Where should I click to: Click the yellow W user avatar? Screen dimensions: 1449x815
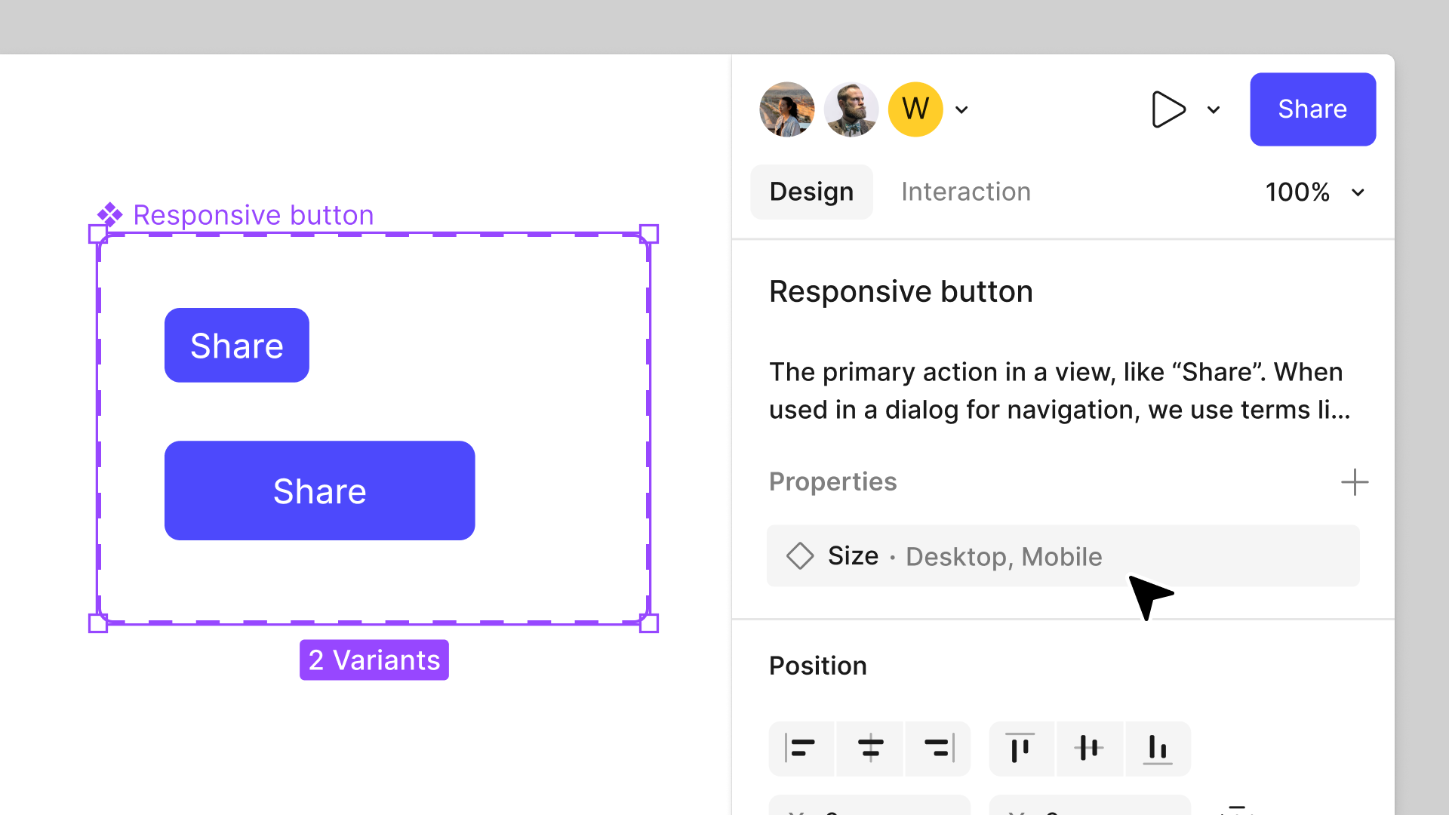click(915, 109)
